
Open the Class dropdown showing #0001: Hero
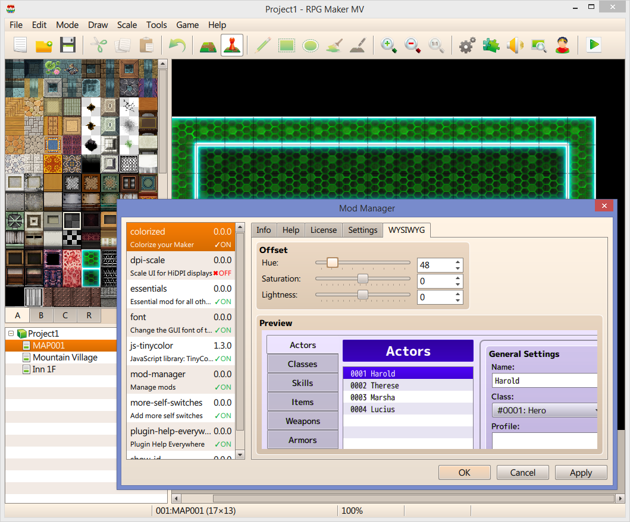545,410
